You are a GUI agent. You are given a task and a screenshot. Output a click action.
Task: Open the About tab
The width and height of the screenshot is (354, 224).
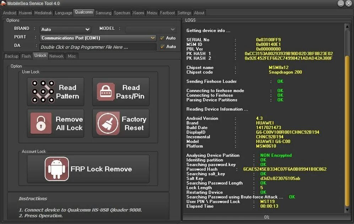[199, 13]
